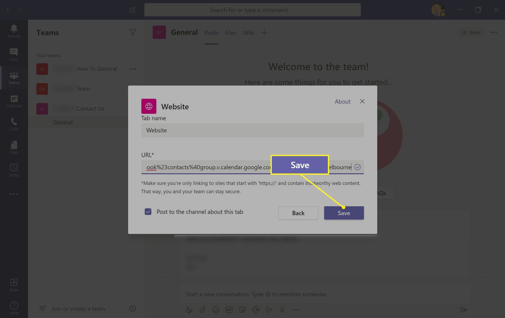Toggle Post to the channel checkbox

148,212
